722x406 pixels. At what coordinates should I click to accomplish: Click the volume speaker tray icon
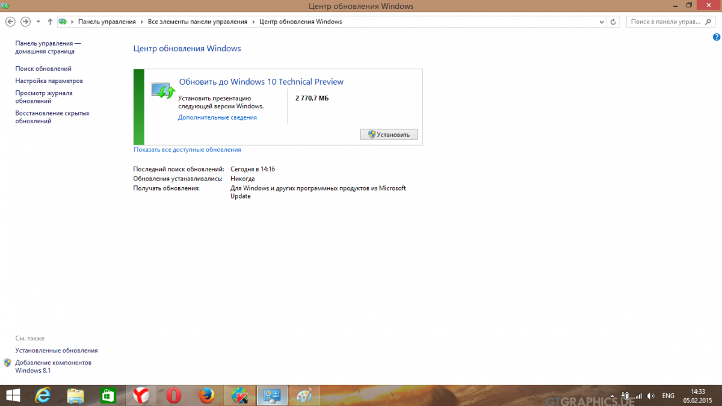point(651,396)
